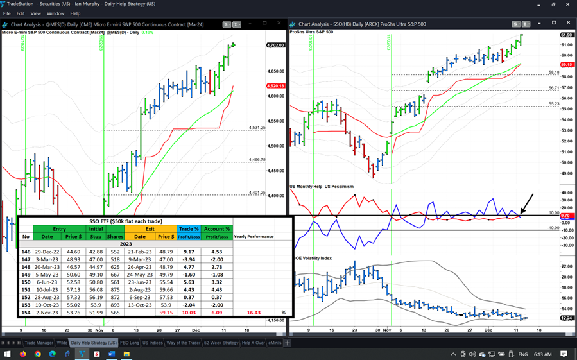Expand the hidden system tray icons

click(x=453, y=354)
